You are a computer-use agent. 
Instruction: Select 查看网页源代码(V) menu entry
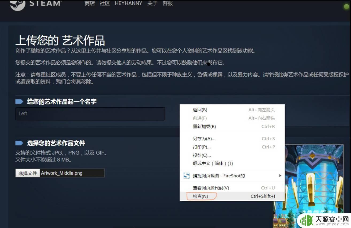(x=232, y=188)
